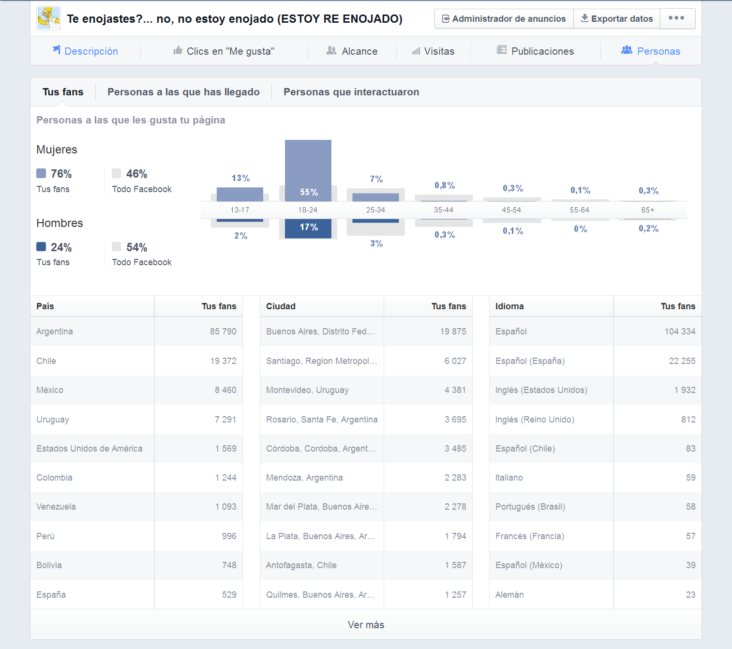Click the Alcance people icon
Image resolution: width=732 pixels, height=649 pixels.
(x=331, y=50)
